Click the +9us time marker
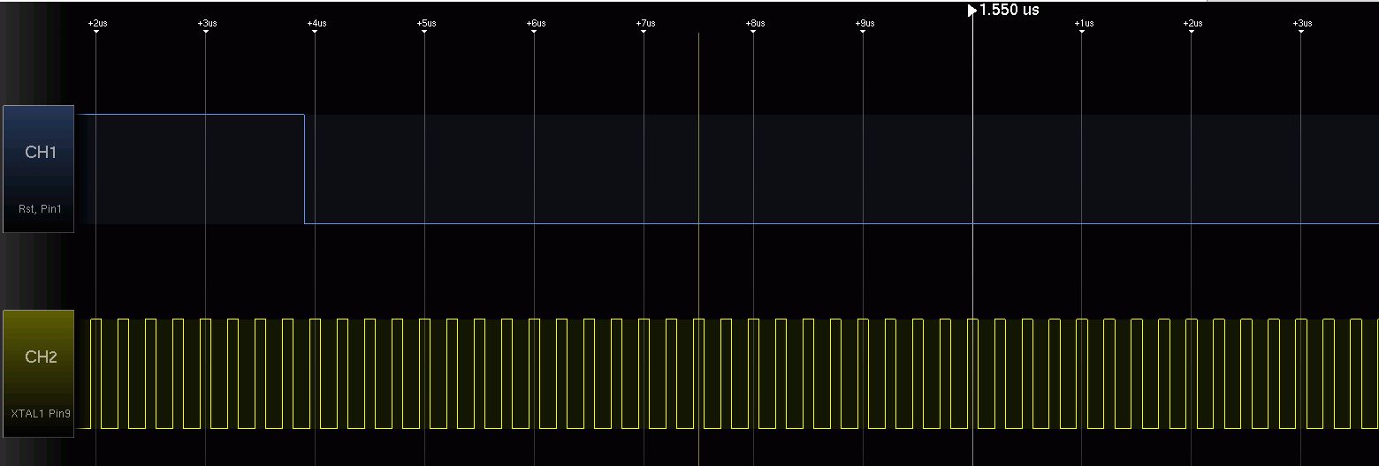 click(x=864, y=24)
